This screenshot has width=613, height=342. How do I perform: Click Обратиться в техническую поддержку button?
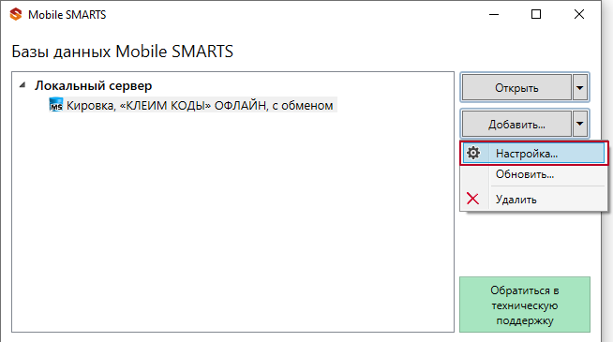(525, 305)
